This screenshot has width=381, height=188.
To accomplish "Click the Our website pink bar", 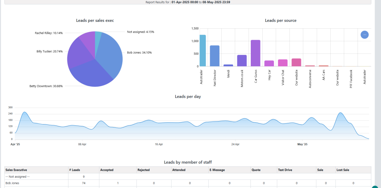I will click(x=296, y=62).
